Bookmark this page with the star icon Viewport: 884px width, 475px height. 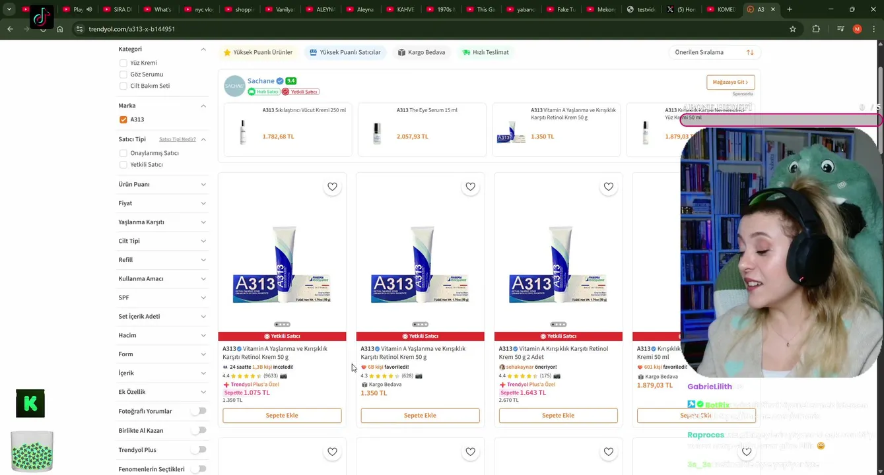(x=793, y=29)
